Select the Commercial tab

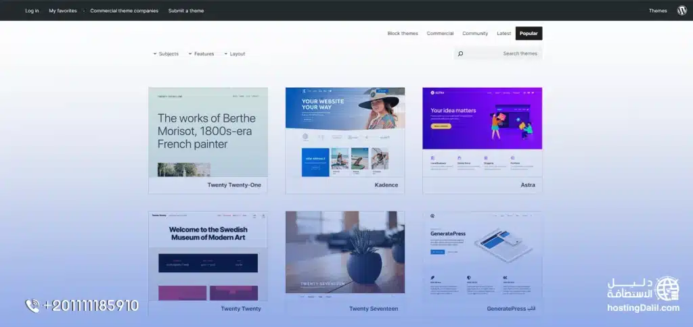tap(440, 33)
